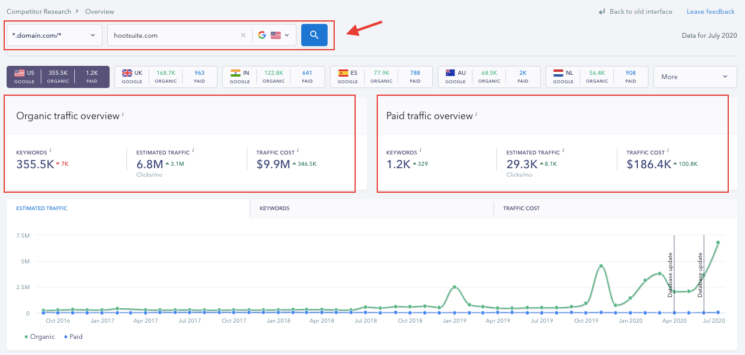Select the UK Google database card
745x355 pixels.
[x=165, y=77]
